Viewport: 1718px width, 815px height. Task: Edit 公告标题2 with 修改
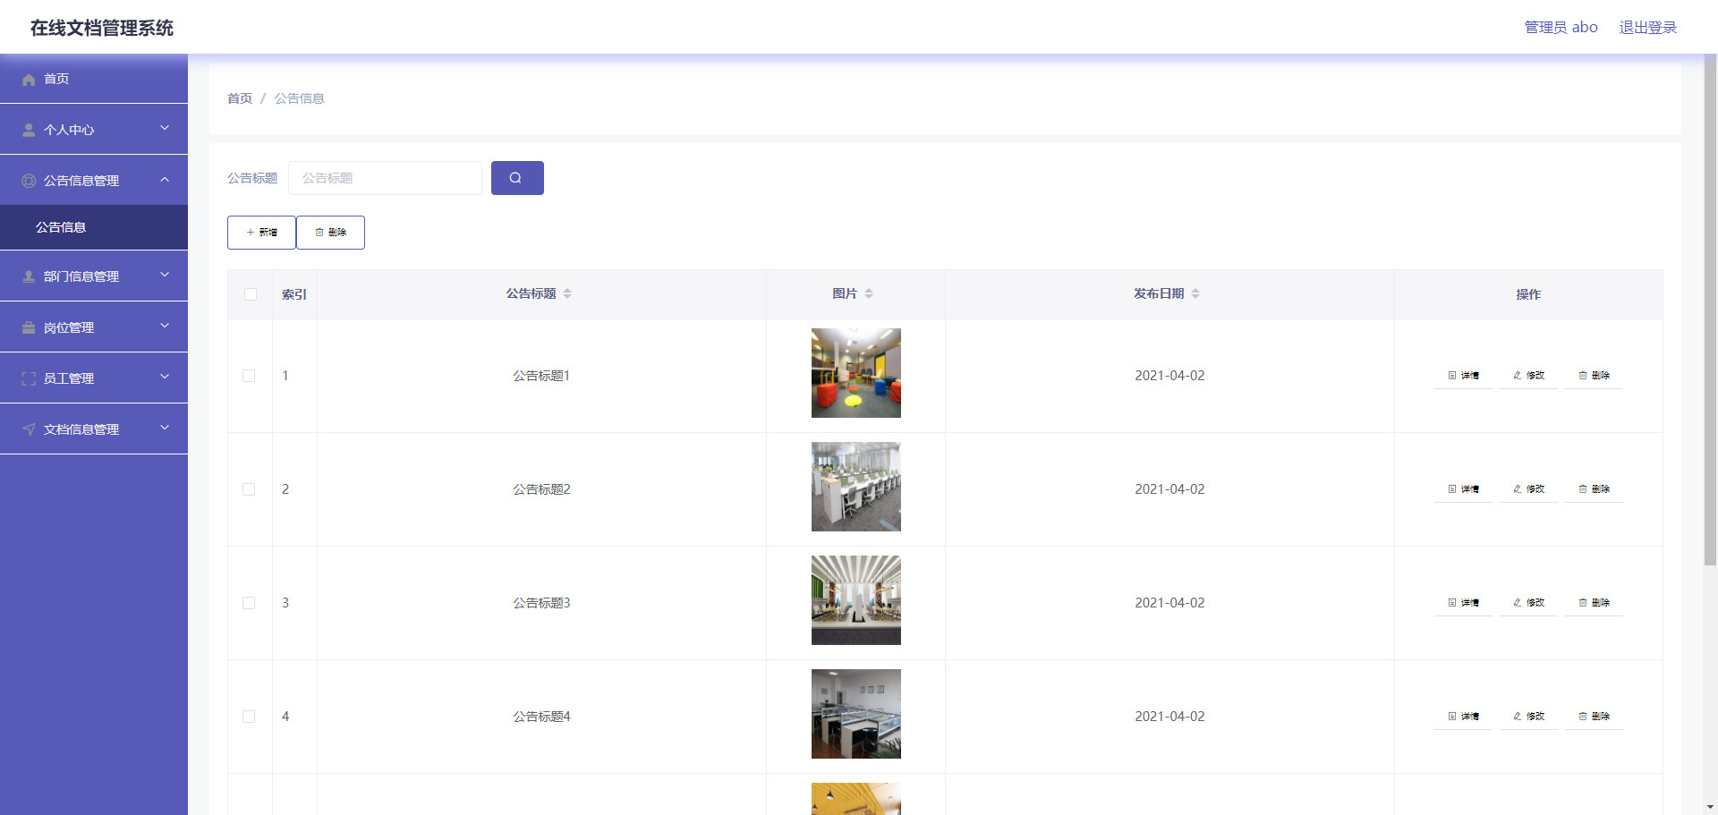click(1528, 489)
